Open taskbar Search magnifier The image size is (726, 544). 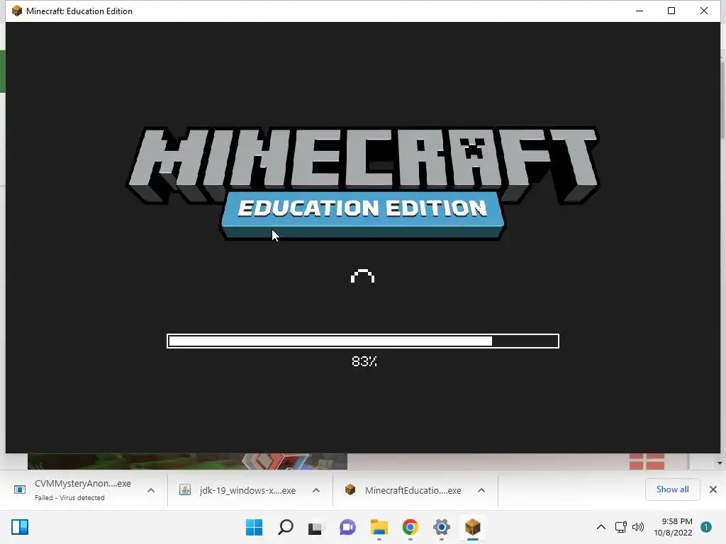pos(285,527)
